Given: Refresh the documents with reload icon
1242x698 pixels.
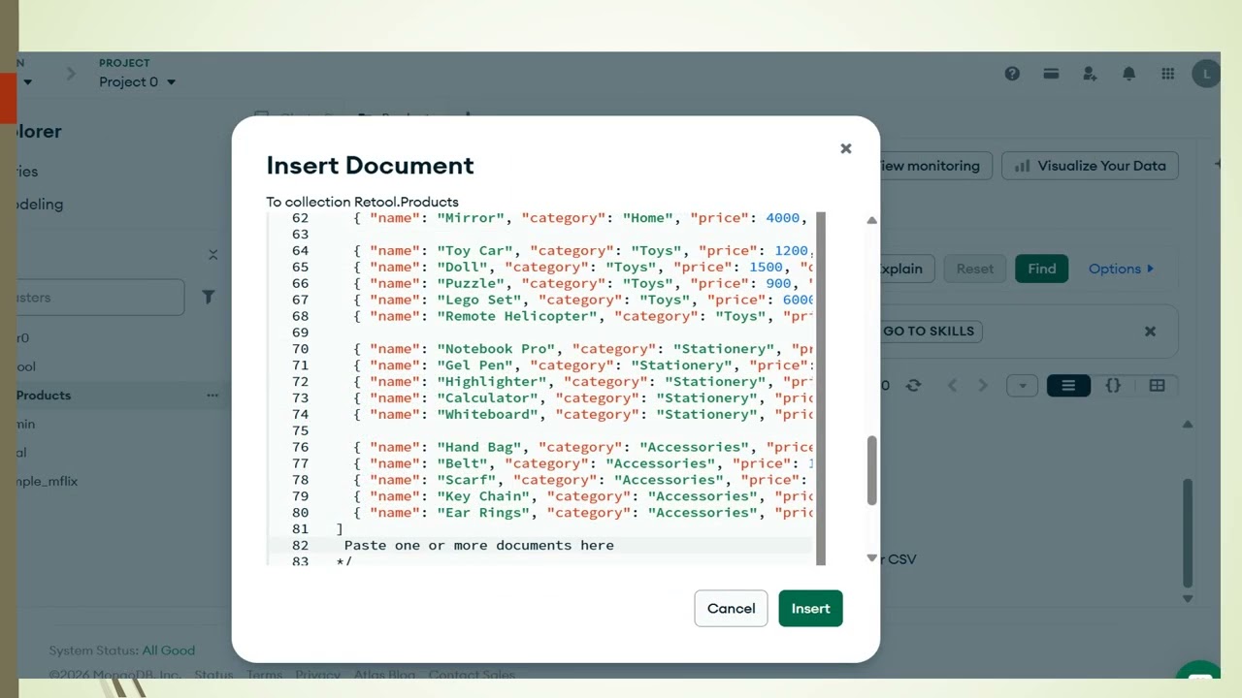Looking at the screenshot, I should (913, 386).
